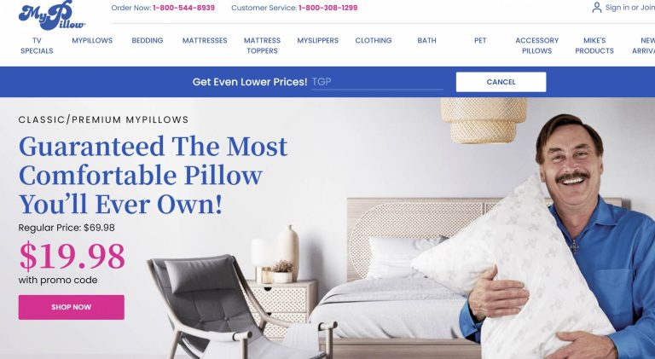Click the Cancel promo code button

(x=501, y=82)
